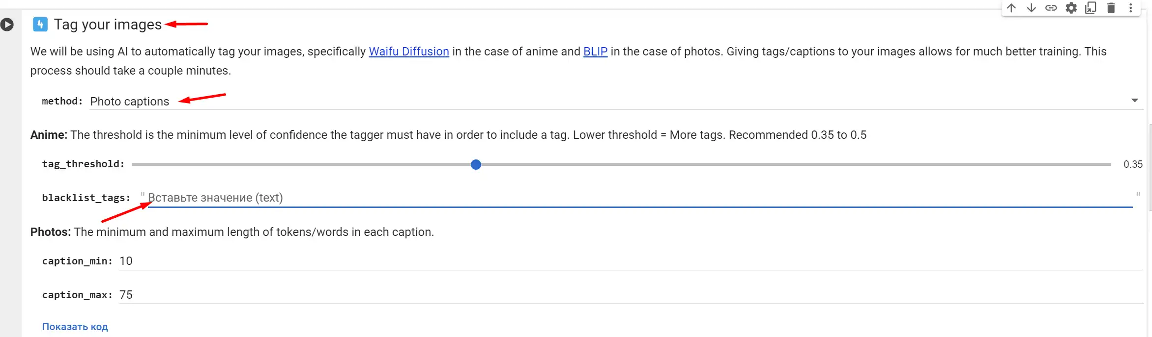Move cell up with the up arrow icon
The width and height of the screenshot is (1152, 337).
tap(1011, 8)
